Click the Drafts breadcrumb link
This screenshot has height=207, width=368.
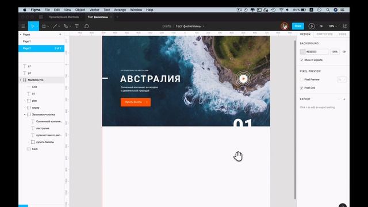(x=167, y=26)
